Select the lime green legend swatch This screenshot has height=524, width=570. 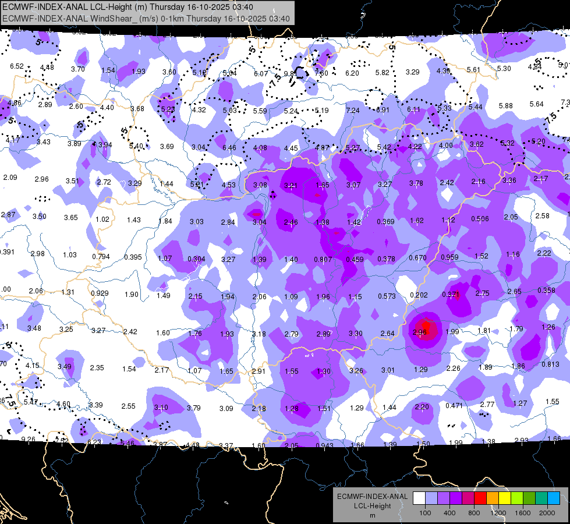517,498
